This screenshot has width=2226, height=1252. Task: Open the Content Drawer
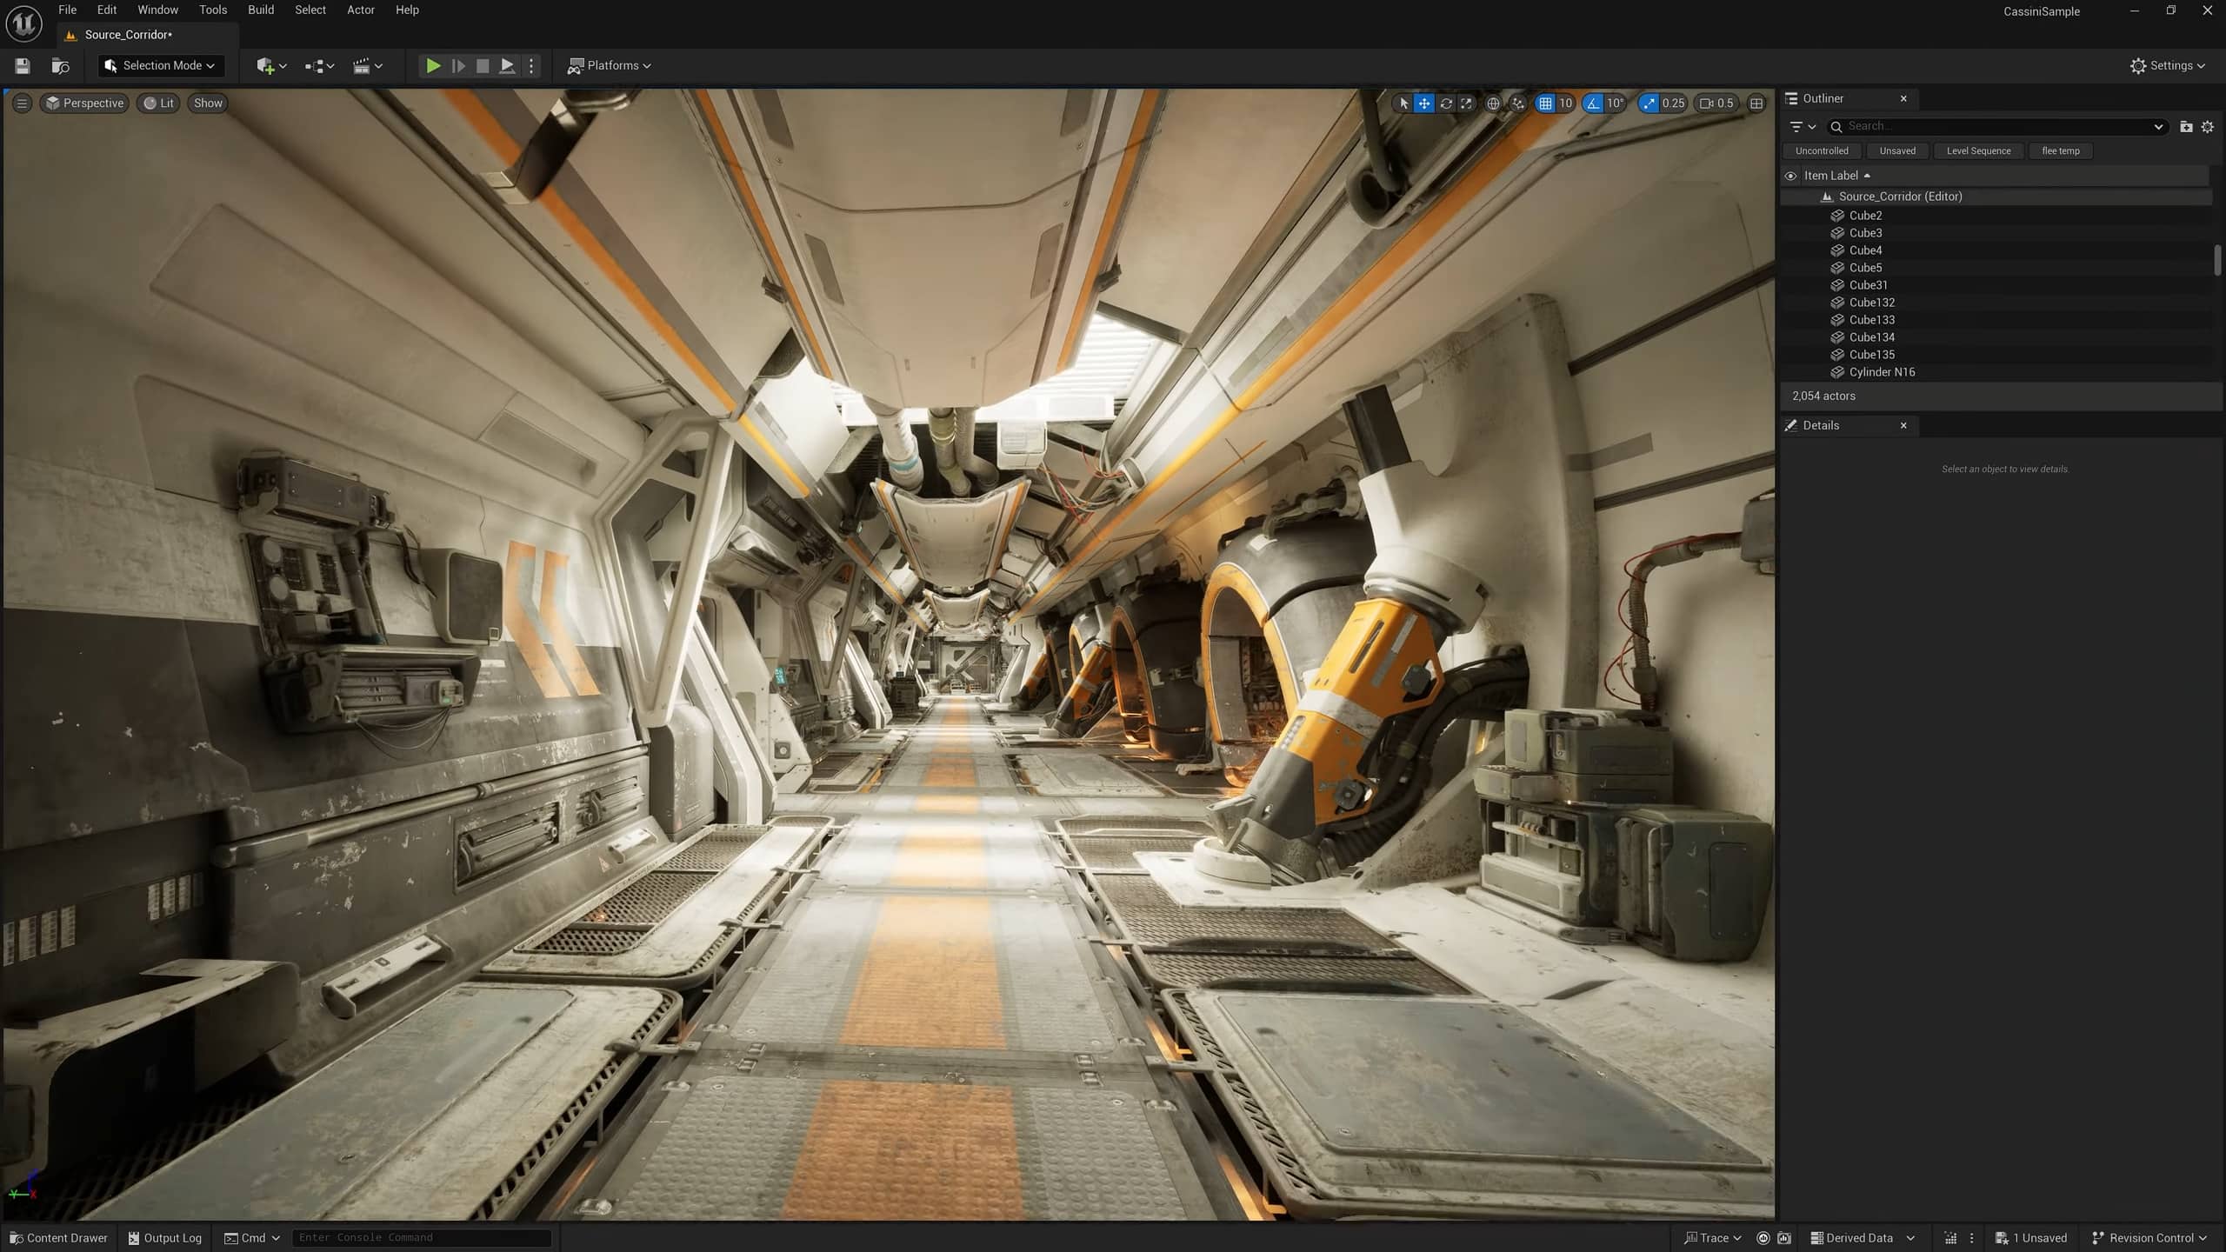(x=58, y=1237)
